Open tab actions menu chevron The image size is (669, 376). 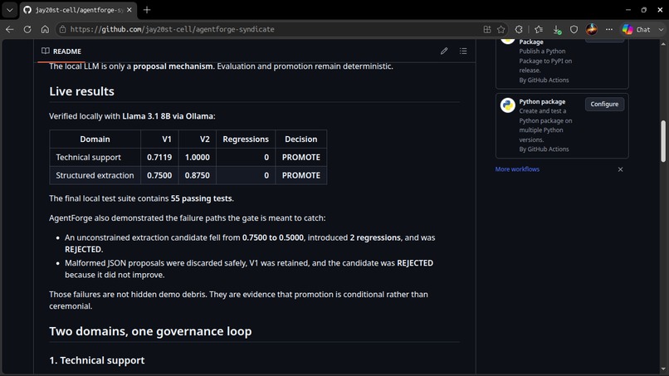click(9, 10)
